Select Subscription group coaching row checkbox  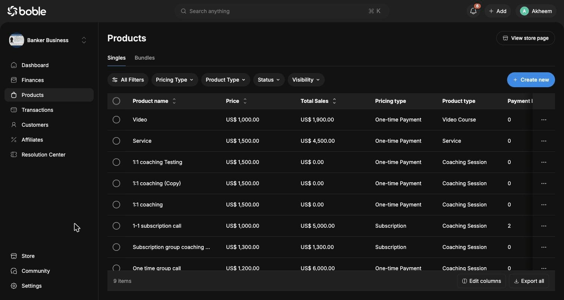(x=116, y=247)
